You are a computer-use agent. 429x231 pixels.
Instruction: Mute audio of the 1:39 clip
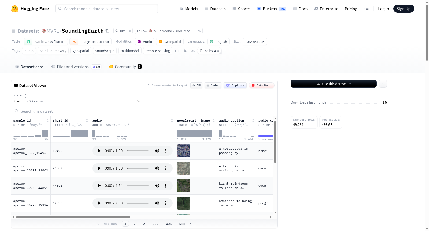pos(157,151)
